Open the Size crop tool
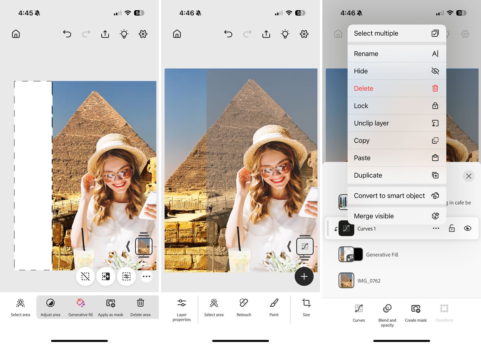The height and width of the screenshot is (345, 481). 306,307
